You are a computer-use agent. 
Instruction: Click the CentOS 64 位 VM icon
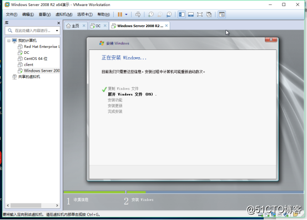coord(20,58)
